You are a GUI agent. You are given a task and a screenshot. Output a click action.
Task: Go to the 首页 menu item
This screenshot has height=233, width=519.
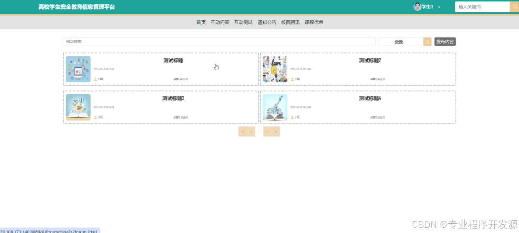pos(201,22)
